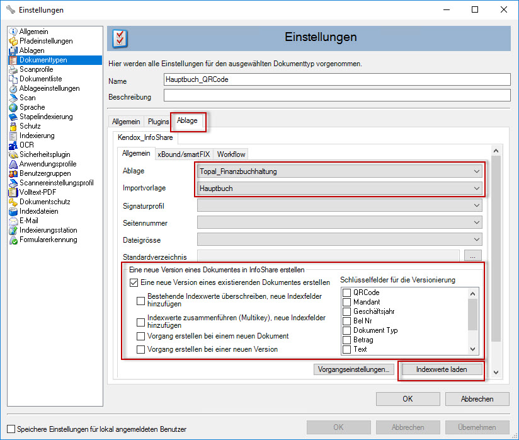Click the Schutz lock icon
The height and width of the screenshot is (440, 519).
point(13,126)
